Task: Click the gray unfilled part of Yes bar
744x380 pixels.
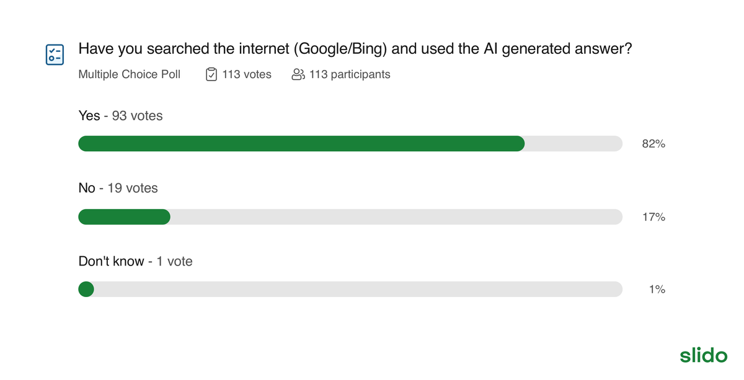Action: click(573, 144)
